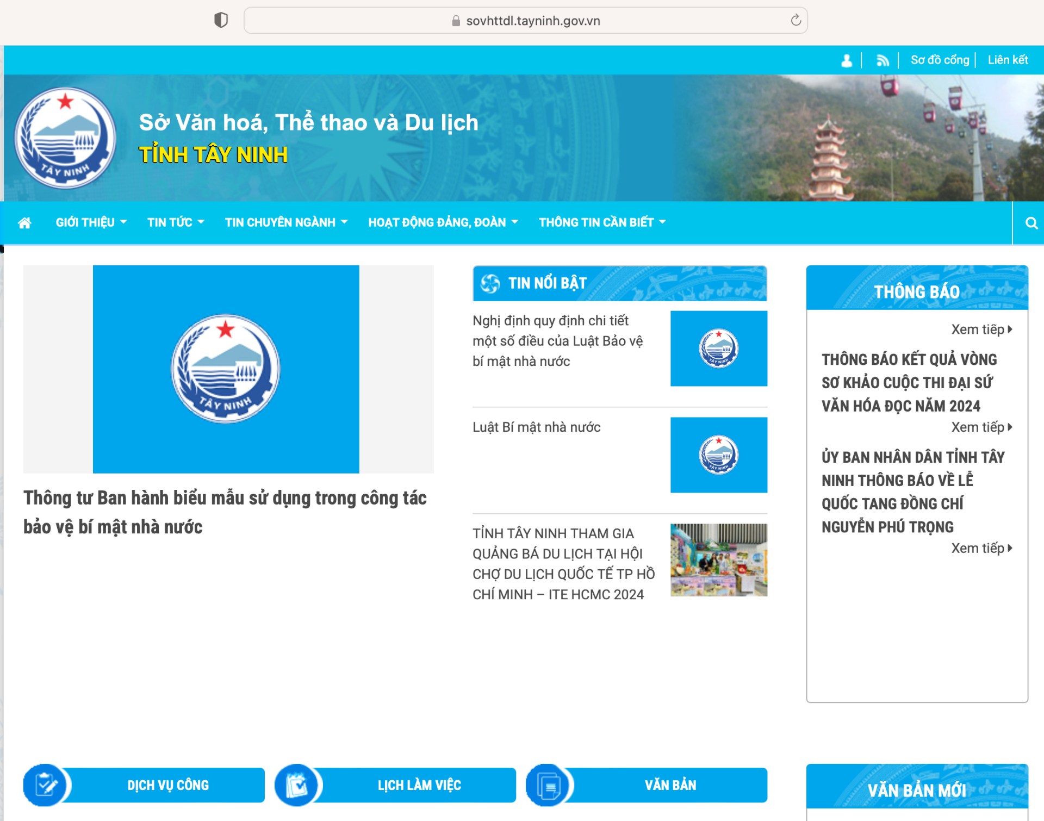Click the home icon in navigation bar

coord(24,223)
